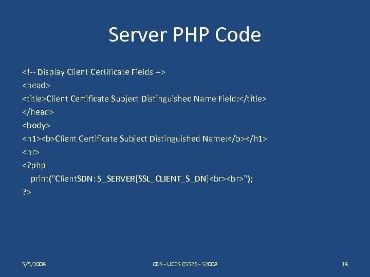Click the closing </head> tag line
This screenshot has height=277, width=370.
point(38,112)
